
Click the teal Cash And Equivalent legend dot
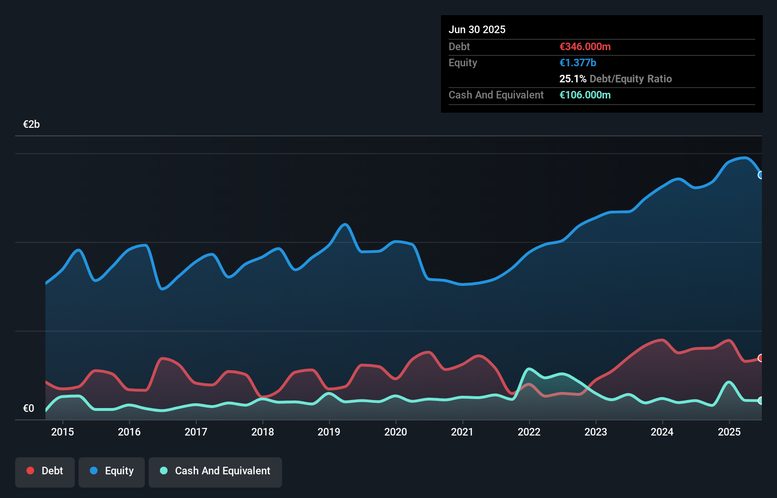point(163,471)
